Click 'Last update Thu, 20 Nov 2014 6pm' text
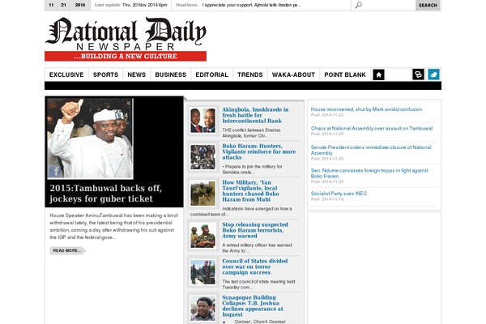 click(130, 5)
